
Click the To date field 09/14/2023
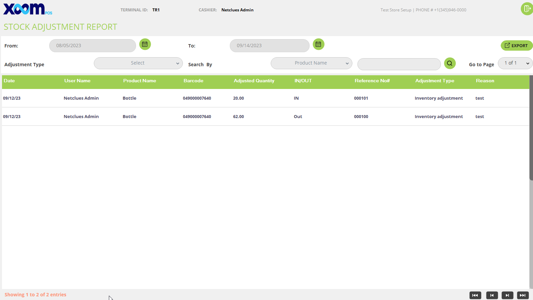coord(270,45)
